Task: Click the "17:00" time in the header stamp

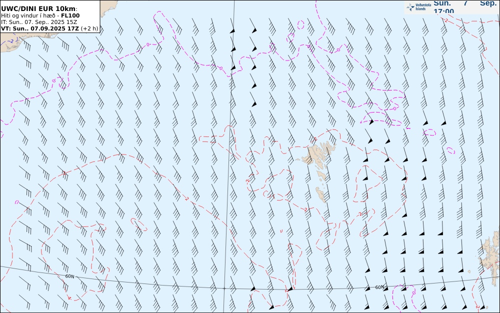Action: 443,11
